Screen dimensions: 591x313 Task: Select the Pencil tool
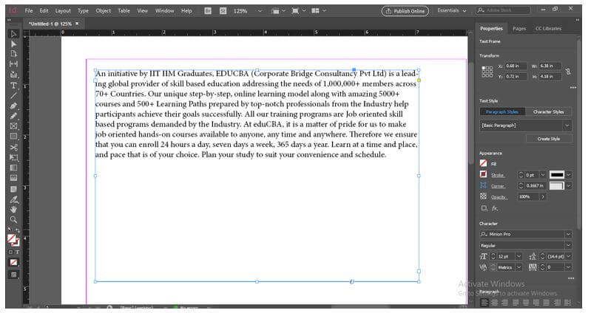13,116
